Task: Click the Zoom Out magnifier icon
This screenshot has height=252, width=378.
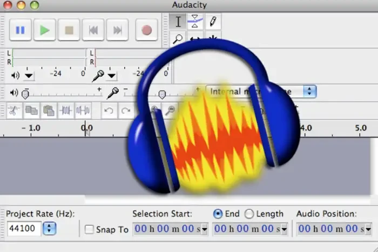Action: click(x=170, y=111)
